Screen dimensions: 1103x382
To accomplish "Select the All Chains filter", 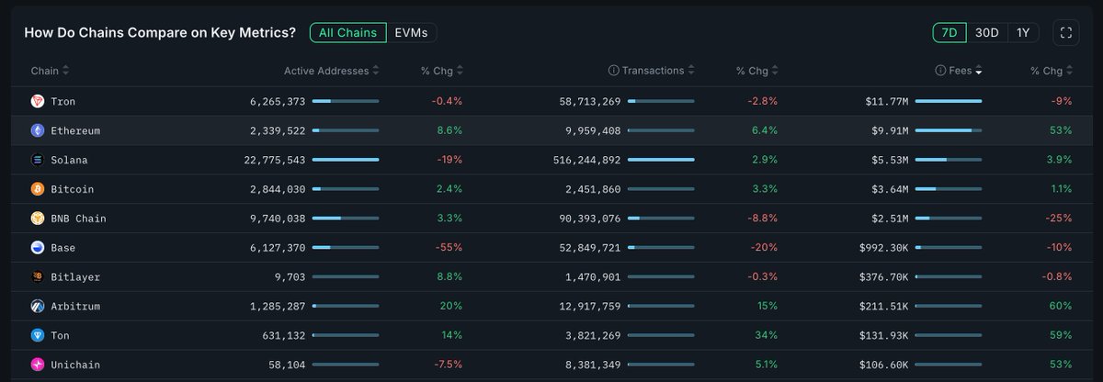I will [x=348, y=32].
